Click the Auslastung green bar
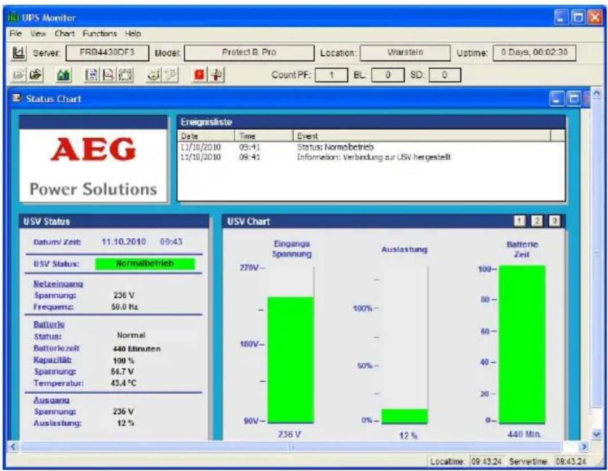Screen dimensions: 608x471 click(405, 416)
